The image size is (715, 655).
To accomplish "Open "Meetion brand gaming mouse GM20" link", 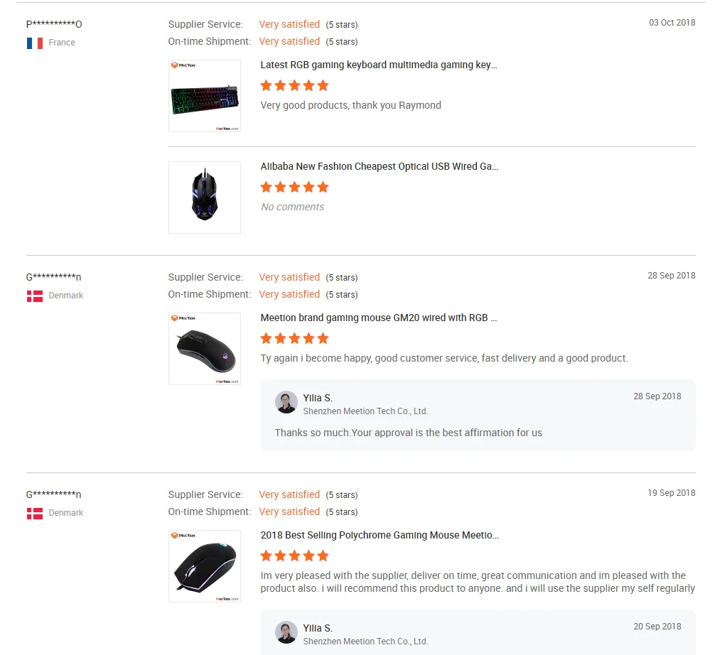I will click(x=379, y=318).
